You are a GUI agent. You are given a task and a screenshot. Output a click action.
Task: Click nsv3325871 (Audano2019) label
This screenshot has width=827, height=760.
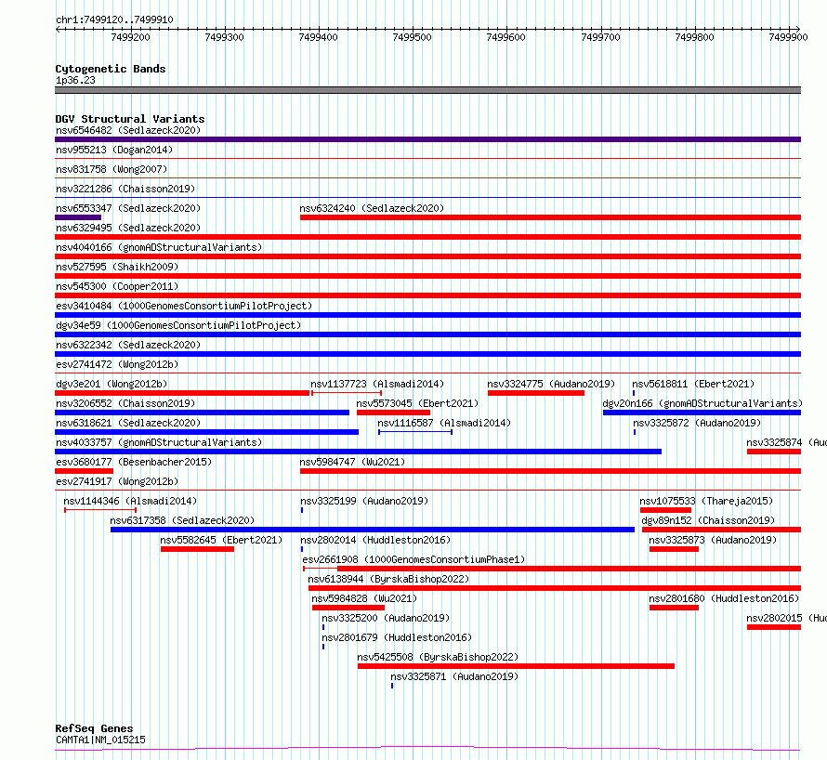pos(454,676)
